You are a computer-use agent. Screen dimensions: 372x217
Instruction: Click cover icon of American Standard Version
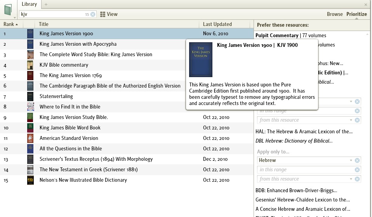[30, 138]
